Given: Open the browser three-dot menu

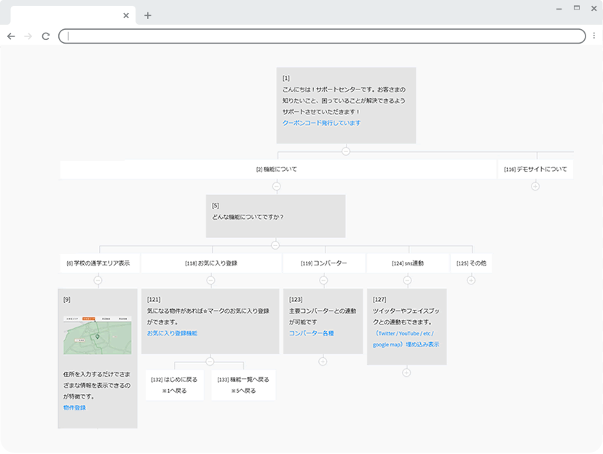Looking at the screenshot, I should coord(594,36).
